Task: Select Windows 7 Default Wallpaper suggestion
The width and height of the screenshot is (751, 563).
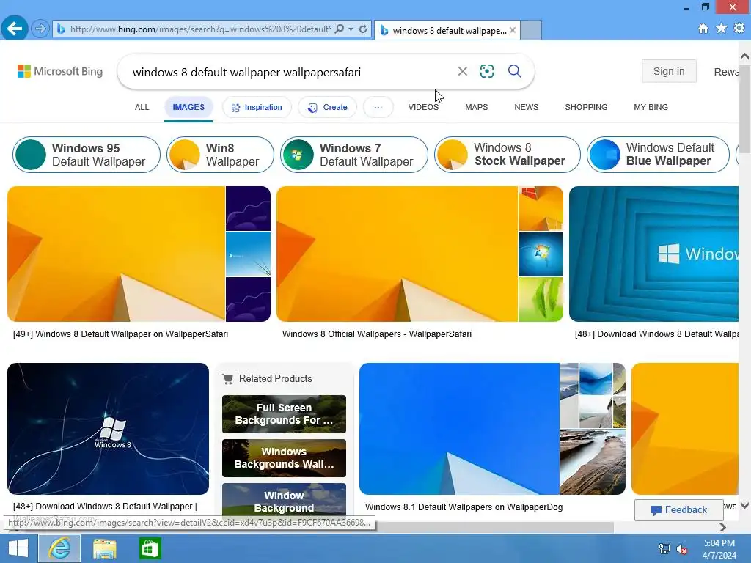Action: click(354, 155)
